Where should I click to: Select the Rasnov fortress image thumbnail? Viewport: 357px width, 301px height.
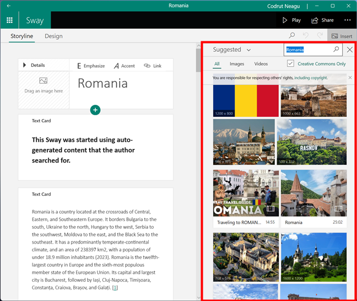[x=312, y=142]
